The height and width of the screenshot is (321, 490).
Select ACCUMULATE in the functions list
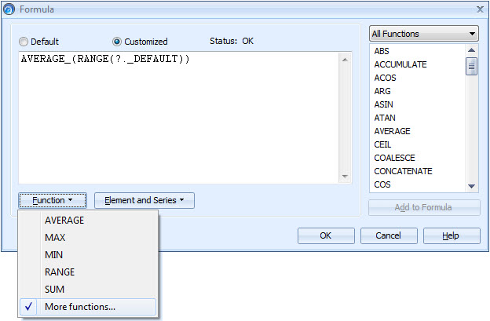pyautogui.click(x=400, y=64)
